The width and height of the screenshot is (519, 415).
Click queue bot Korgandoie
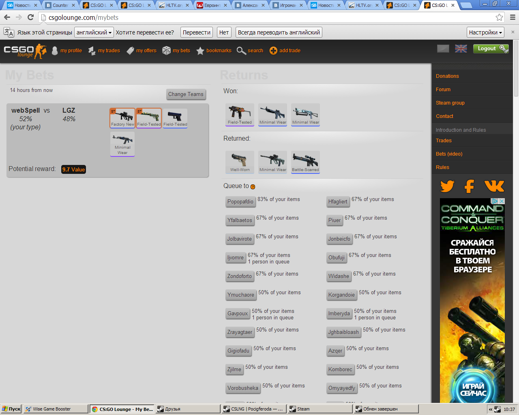(341, 295)
